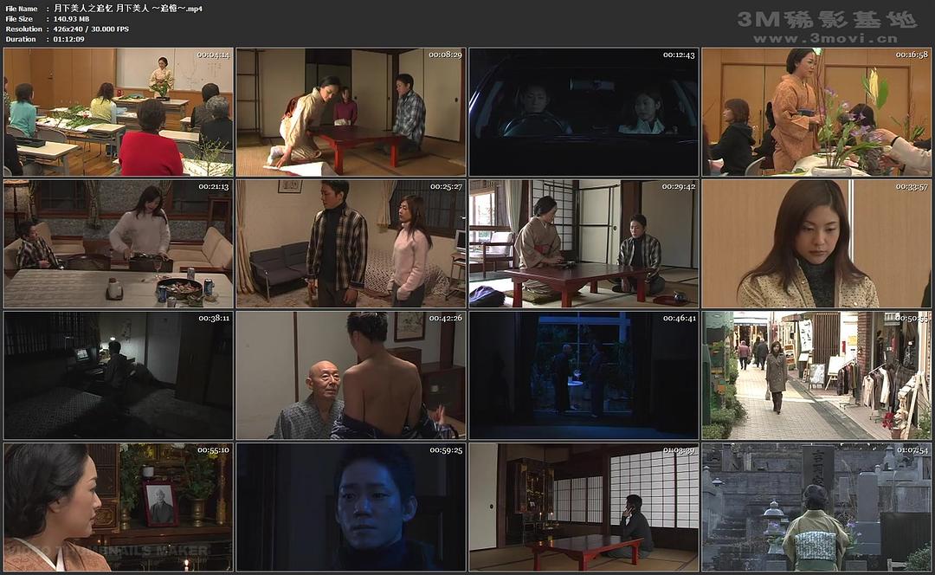Open the 00:08:29 tatami room thumbnail
Image resolution: width=935 pixels, height=575 pixels.
tap(351, 112)
